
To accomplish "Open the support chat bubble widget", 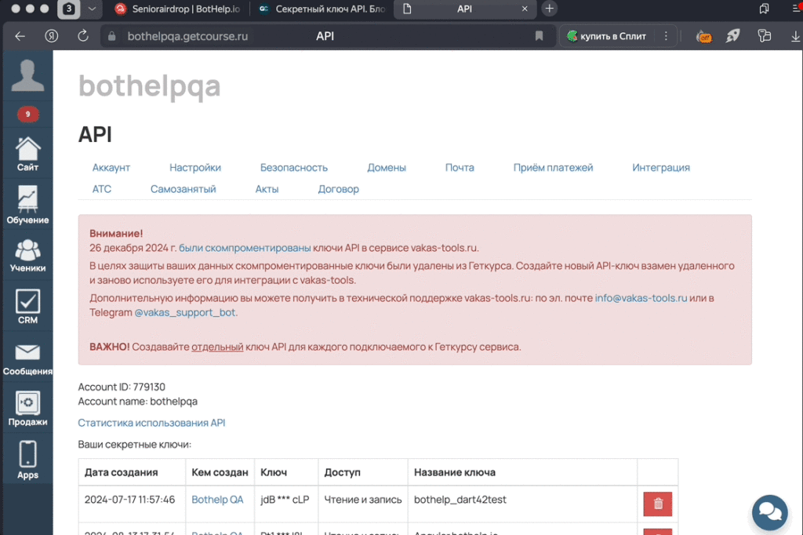I will [769, 512].
